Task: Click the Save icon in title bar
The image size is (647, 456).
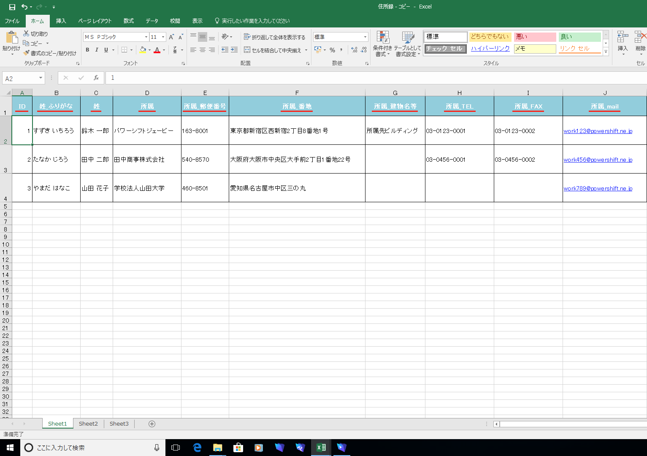Action: pyautogui.click(x=12, y=7)
